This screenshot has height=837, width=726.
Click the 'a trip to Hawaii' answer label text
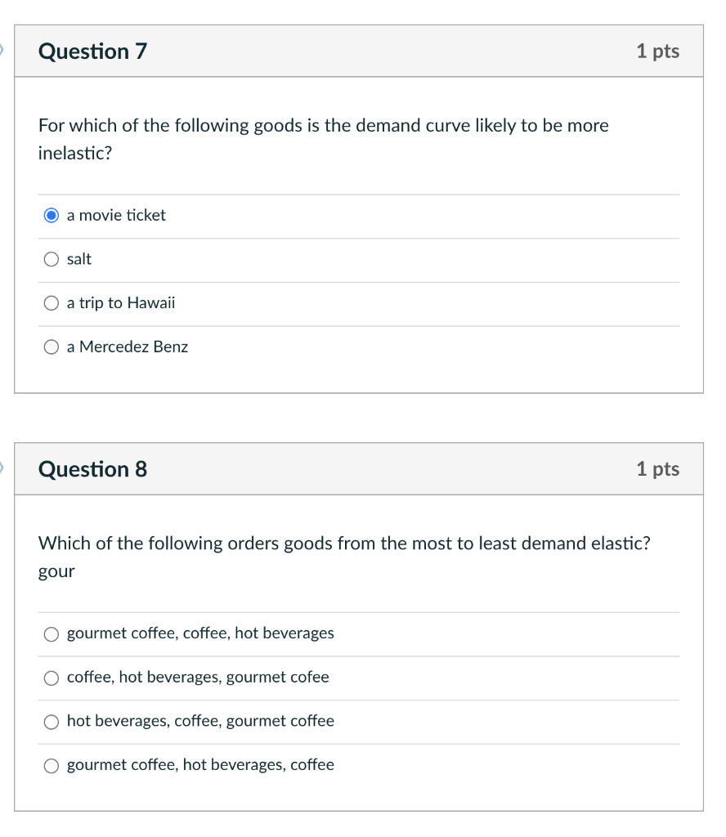121,303
